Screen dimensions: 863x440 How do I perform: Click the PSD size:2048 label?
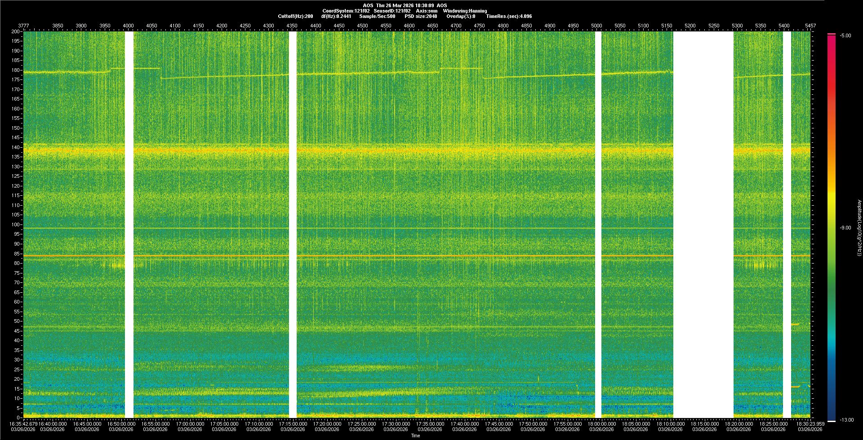click(x=421, y=16)
